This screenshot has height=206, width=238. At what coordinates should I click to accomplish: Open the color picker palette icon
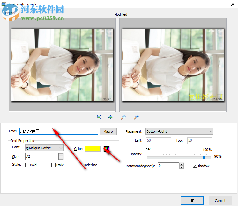point(107,149)
